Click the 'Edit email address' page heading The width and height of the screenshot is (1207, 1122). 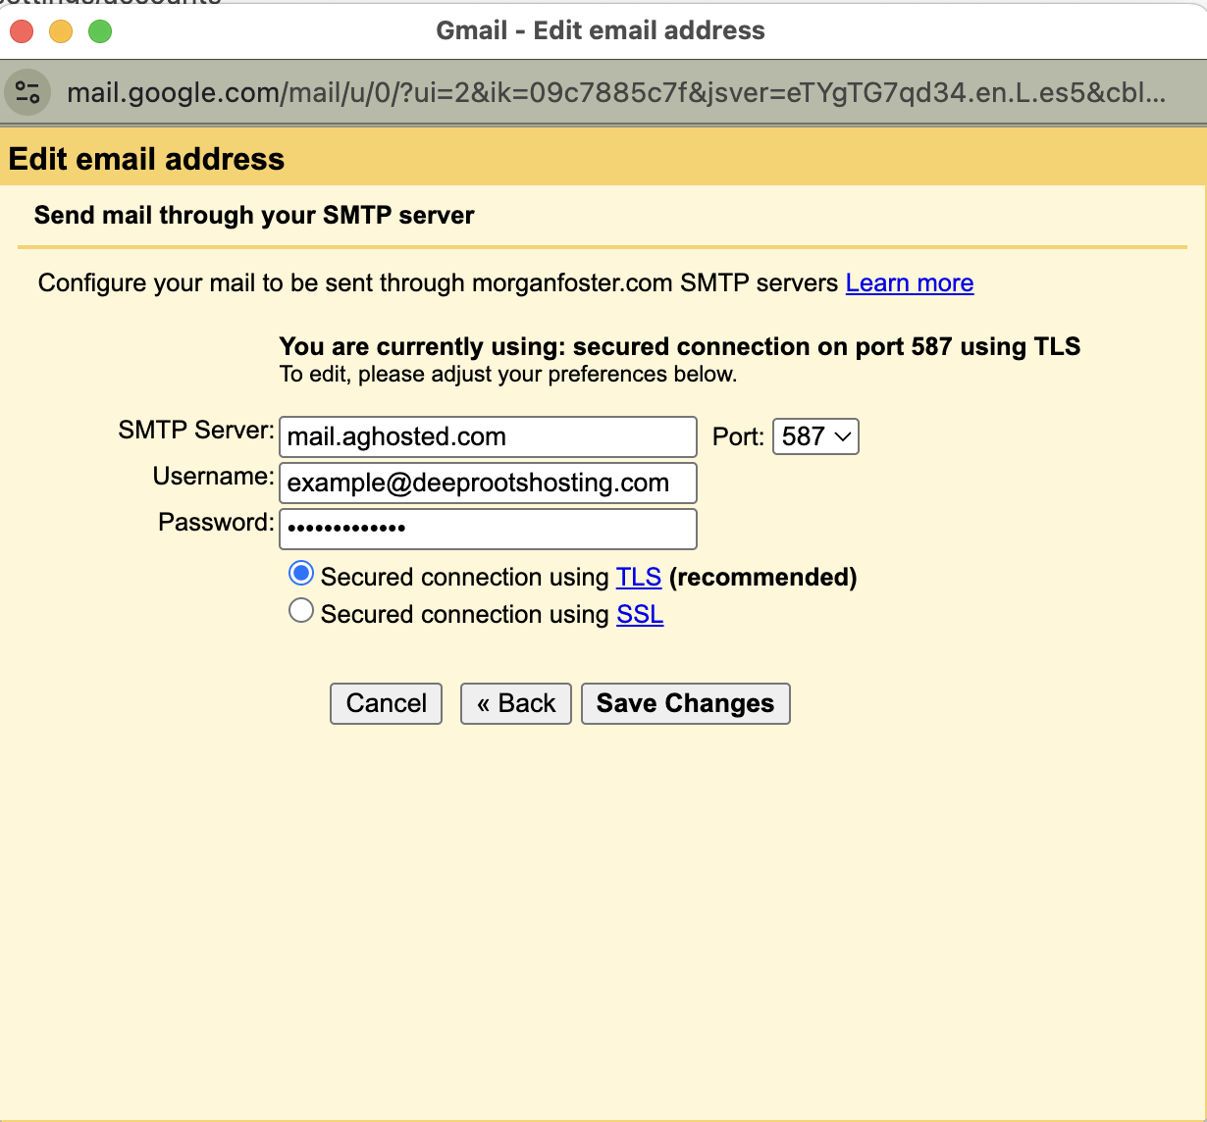147,159
